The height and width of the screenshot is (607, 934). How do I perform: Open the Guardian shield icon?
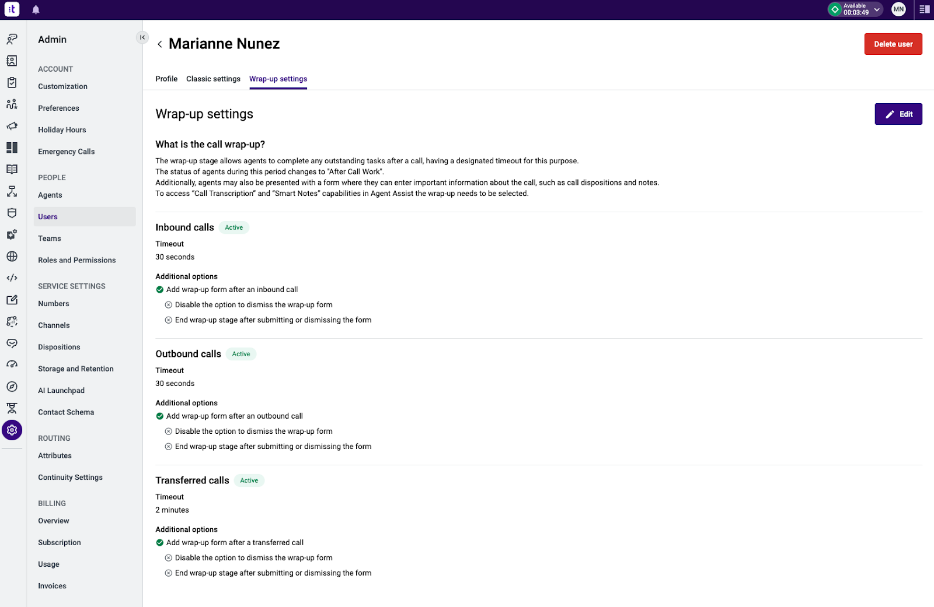coord(12,213)
